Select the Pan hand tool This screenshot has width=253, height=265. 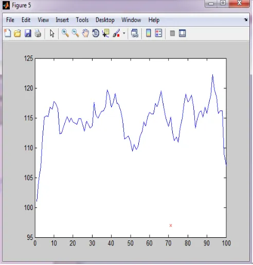85,33
